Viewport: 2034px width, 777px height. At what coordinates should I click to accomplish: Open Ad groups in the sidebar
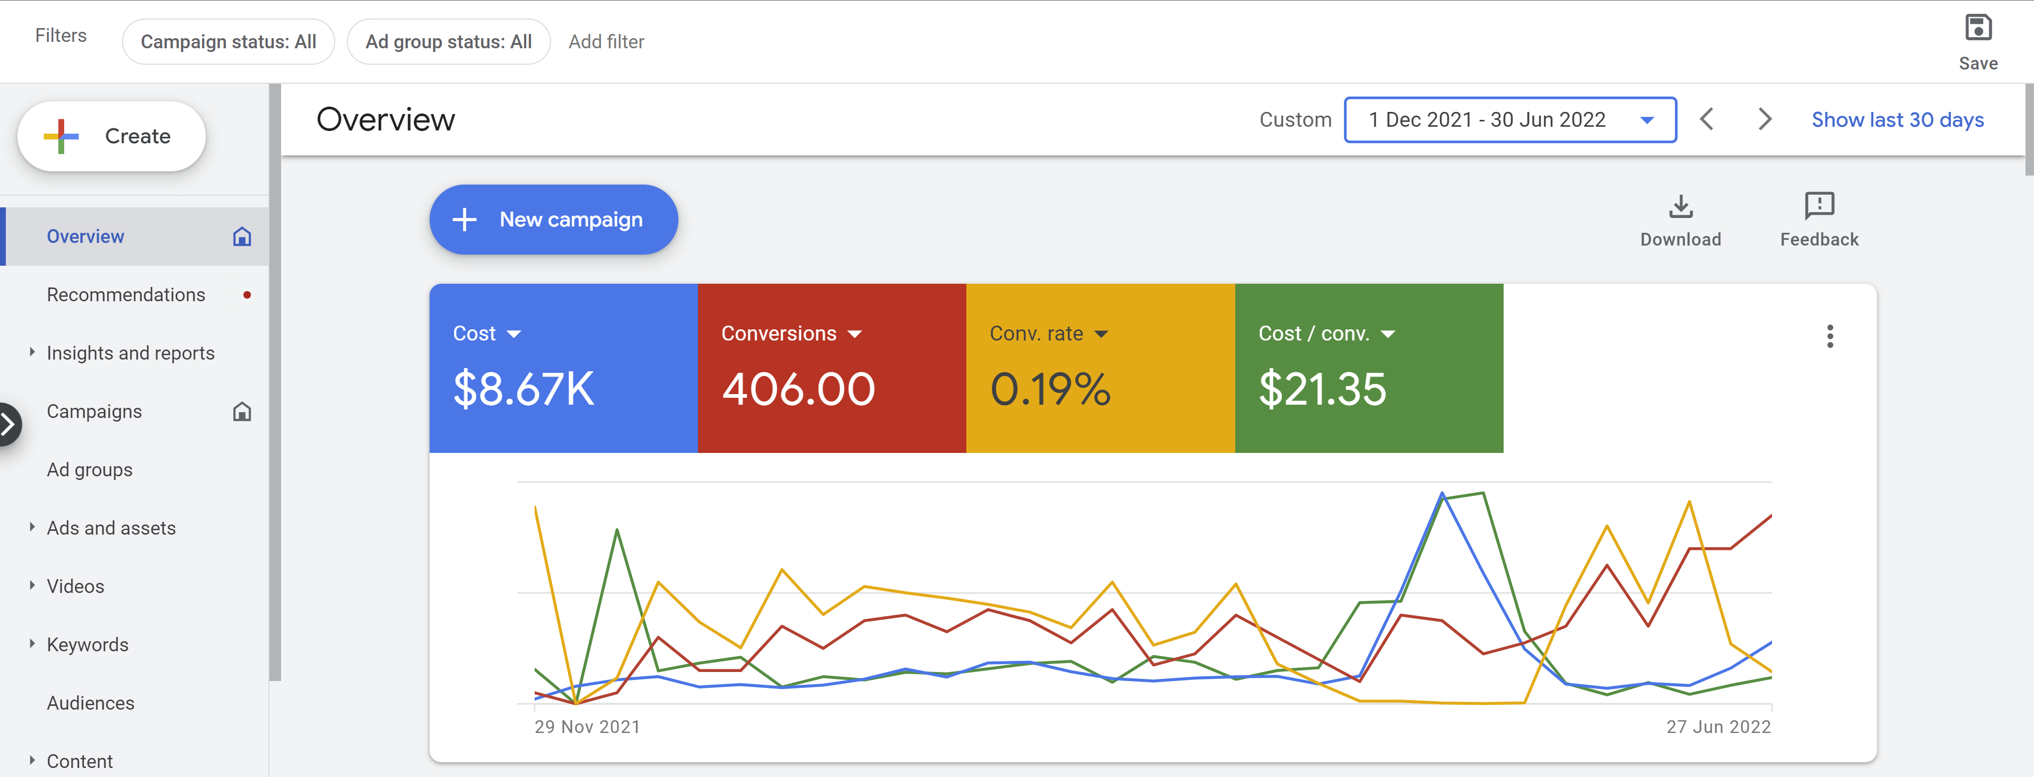pos(89,470)
